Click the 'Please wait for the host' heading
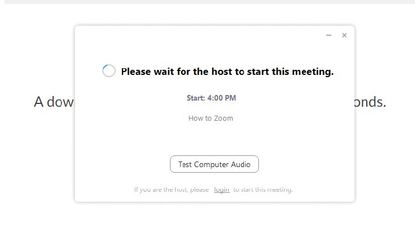 pos(227,72)
